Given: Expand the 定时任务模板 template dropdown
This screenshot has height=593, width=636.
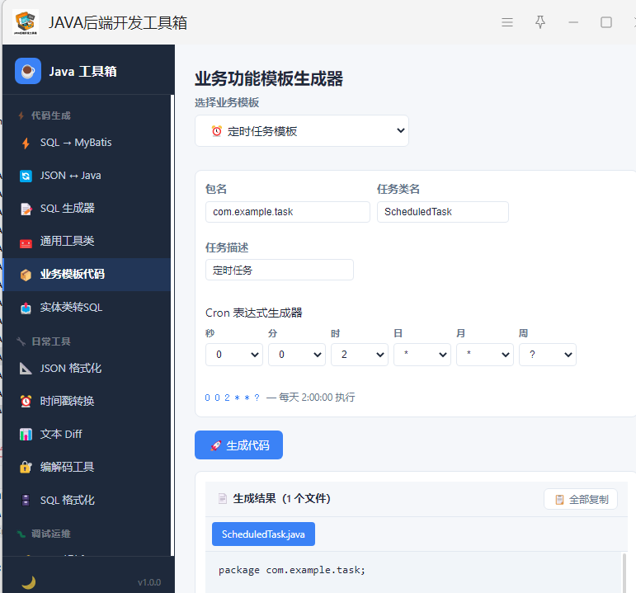Looking at the screenshot, I should (302, 130).
